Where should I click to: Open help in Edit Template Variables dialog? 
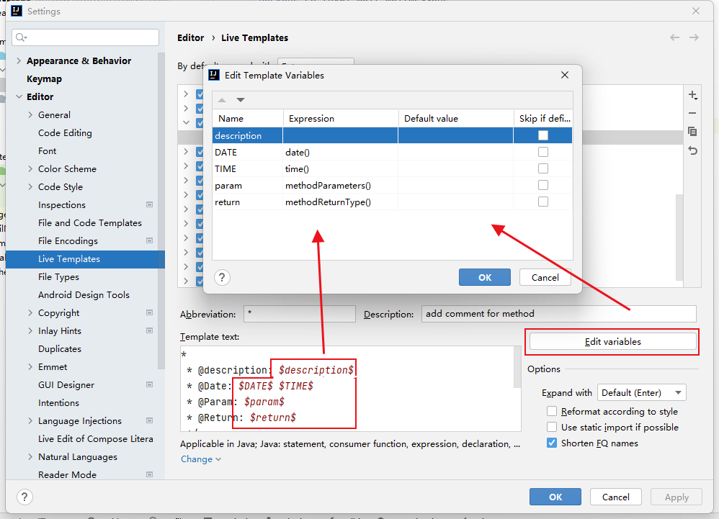click(222, 278)
